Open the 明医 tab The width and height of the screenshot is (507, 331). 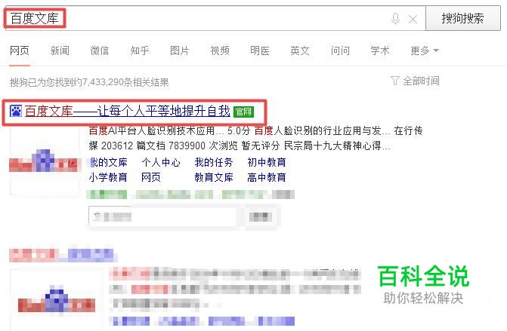coord(260,51)
